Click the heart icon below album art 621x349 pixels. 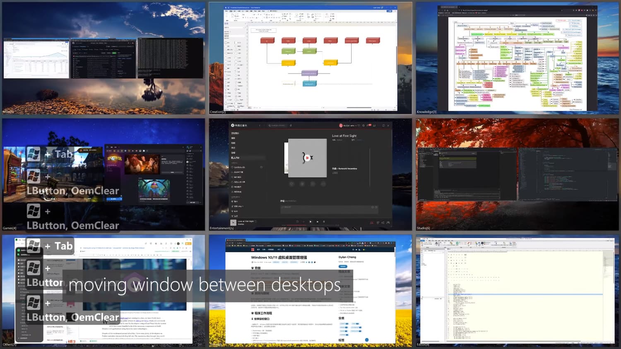pos(291,184)
